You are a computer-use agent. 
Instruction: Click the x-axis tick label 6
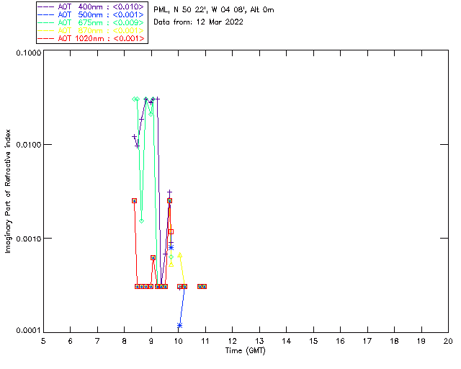[71, 341]
